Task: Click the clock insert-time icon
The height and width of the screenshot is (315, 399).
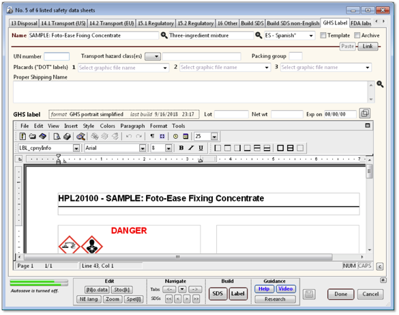Action: pyautogui.click(x=175, y=137)
